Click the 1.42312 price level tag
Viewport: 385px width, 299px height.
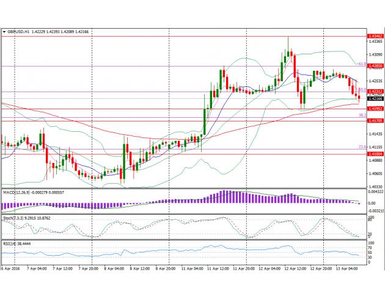(x=375, y=92)
